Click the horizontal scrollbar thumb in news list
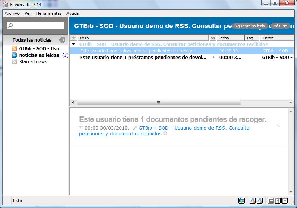 [159, 103]
